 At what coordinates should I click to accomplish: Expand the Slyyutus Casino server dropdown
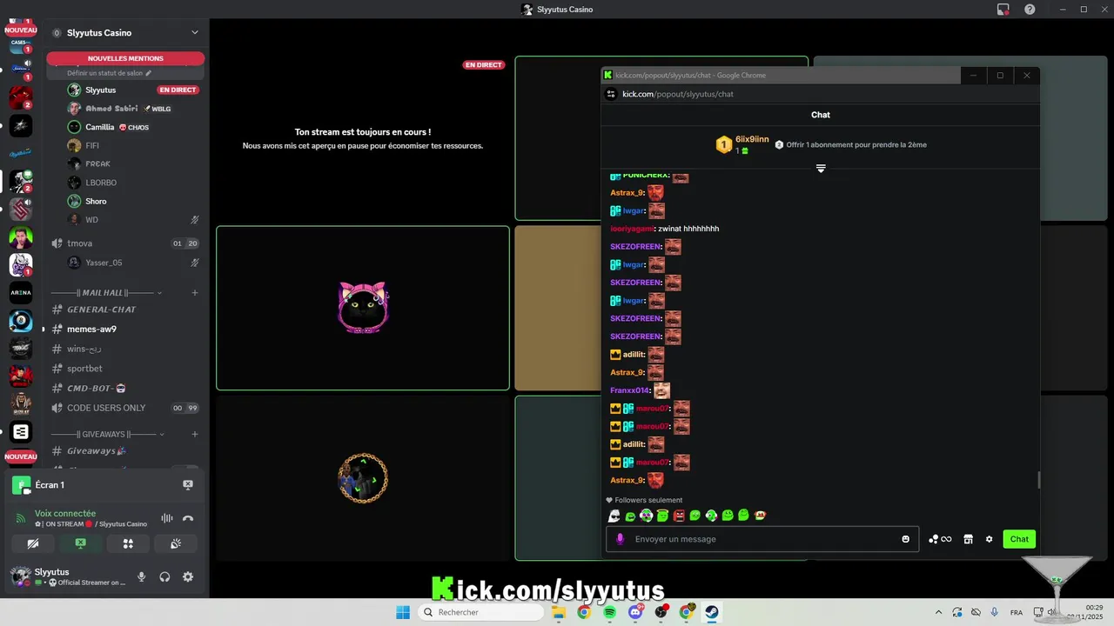(x=195, y=33)
